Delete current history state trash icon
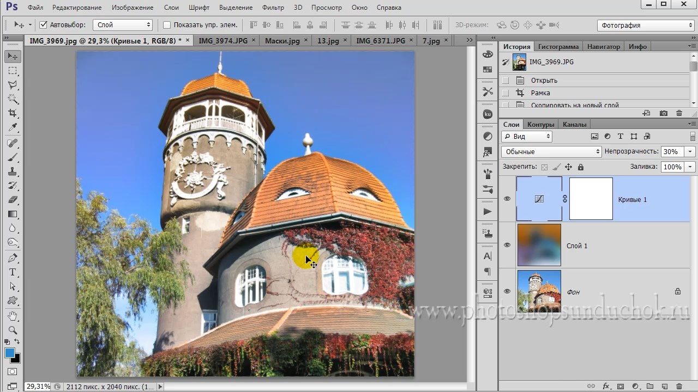 click(679, 113)
